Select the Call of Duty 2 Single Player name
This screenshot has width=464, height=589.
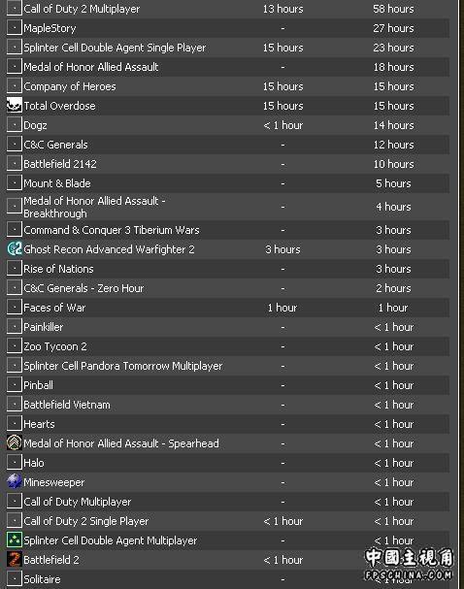[x=86, y=521]
